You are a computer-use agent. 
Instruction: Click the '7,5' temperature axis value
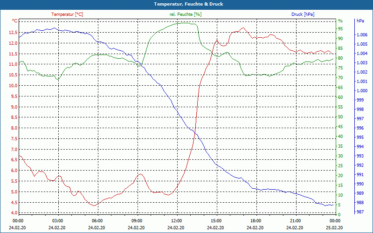click(14, 138)
